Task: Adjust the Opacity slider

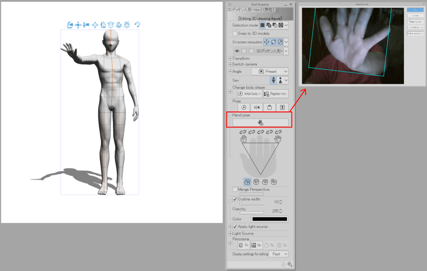Action: coord(252,213)
